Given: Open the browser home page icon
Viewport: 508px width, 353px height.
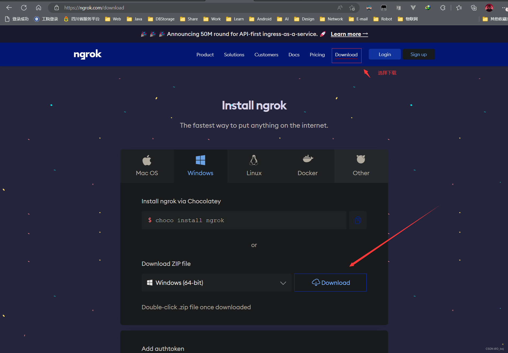Looking at the screenshot, I should [x=39, y=8].
